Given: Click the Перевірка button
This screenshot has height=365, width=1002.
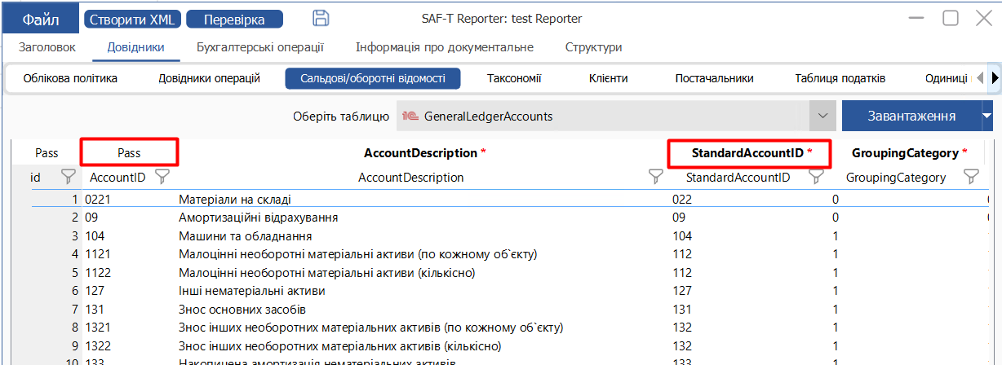Looking at the screenshot, I should [234, 19].
